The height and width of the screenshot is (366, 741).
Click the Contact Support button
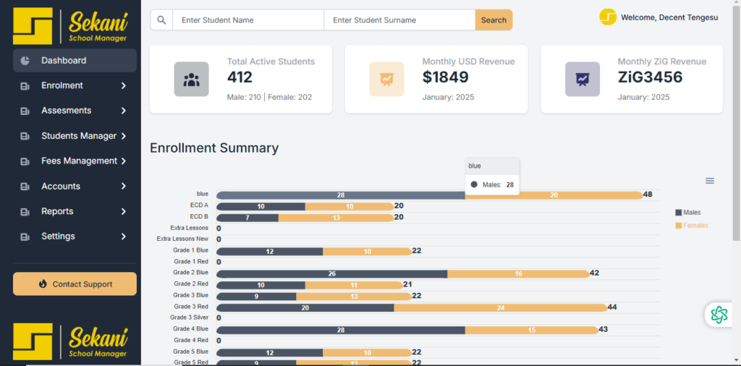pos(75,284)
